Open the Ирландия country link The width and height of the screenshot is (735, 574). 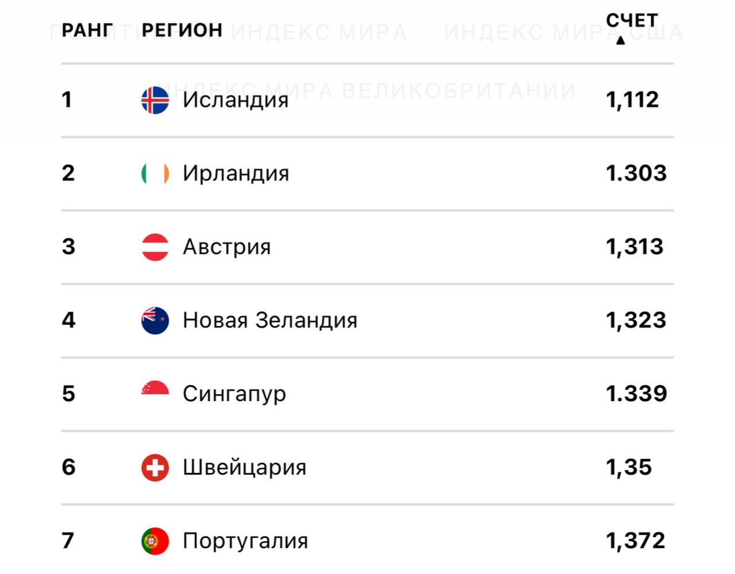point(236,174)
